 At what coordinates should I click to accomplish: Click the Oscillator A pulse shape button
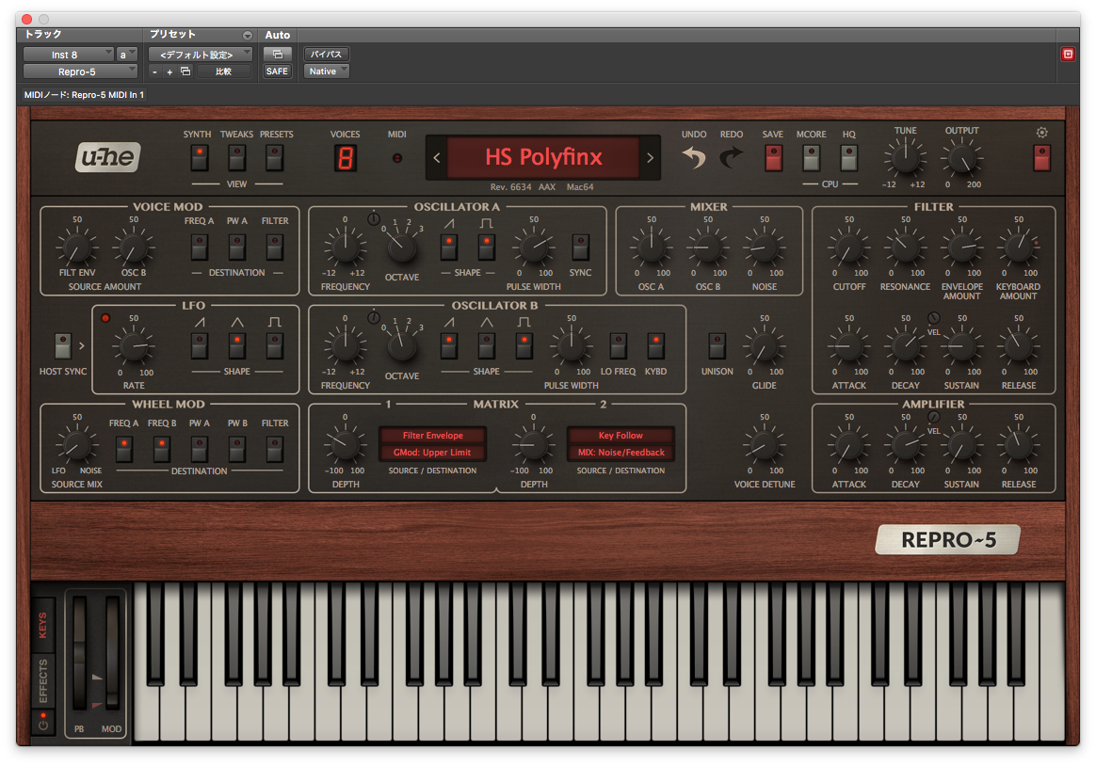click(487, 247)
